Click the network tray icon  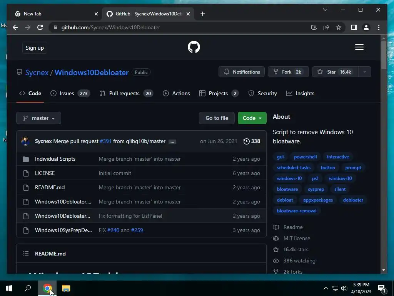(335, 288)
